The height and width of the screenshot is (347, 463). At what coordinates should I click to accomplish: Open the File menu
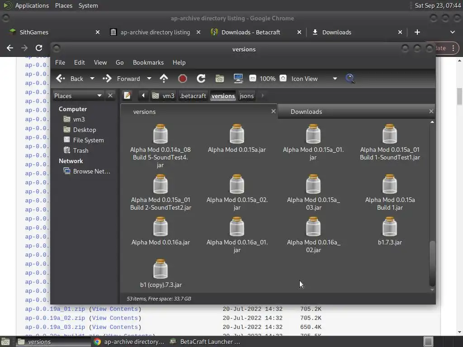pyautogui.click(x=60, y=62)
